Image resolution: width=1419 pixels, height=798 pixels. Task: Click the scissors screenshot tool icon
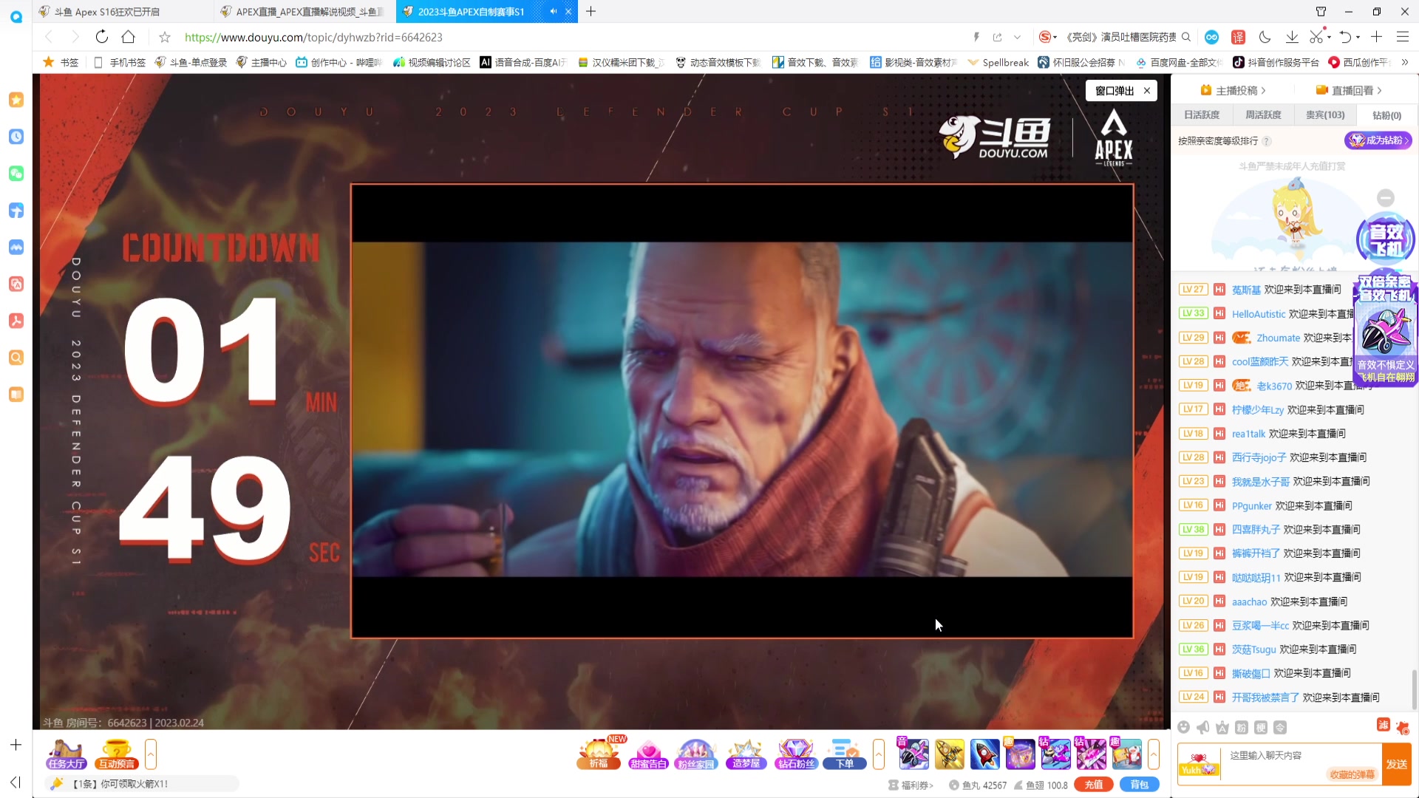pyautogui.click(x=1316, y=37)
